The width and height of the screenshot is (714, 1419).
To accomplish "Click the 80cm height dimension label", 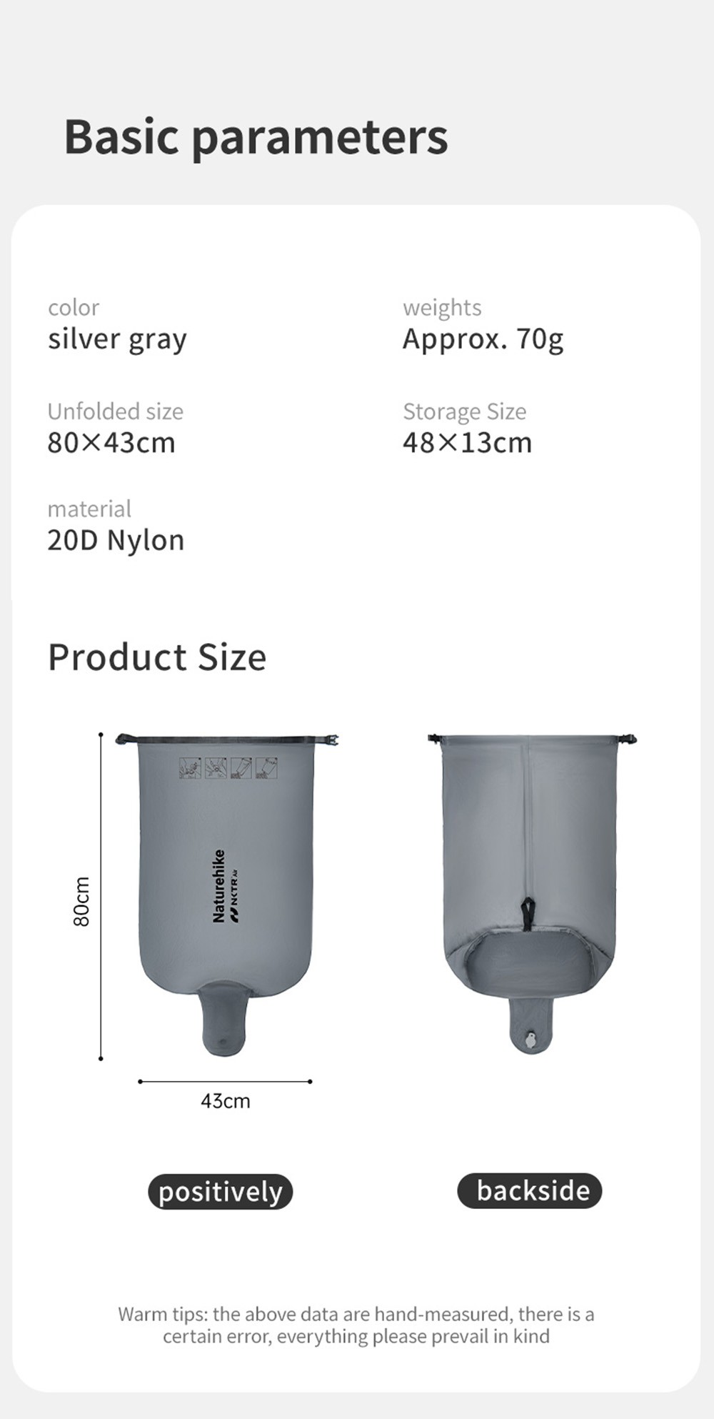I will 82,902.
